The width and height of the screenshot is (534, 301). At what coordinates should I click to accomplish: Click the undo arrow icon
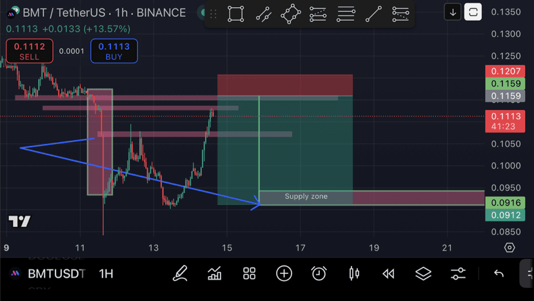(499, 273)
